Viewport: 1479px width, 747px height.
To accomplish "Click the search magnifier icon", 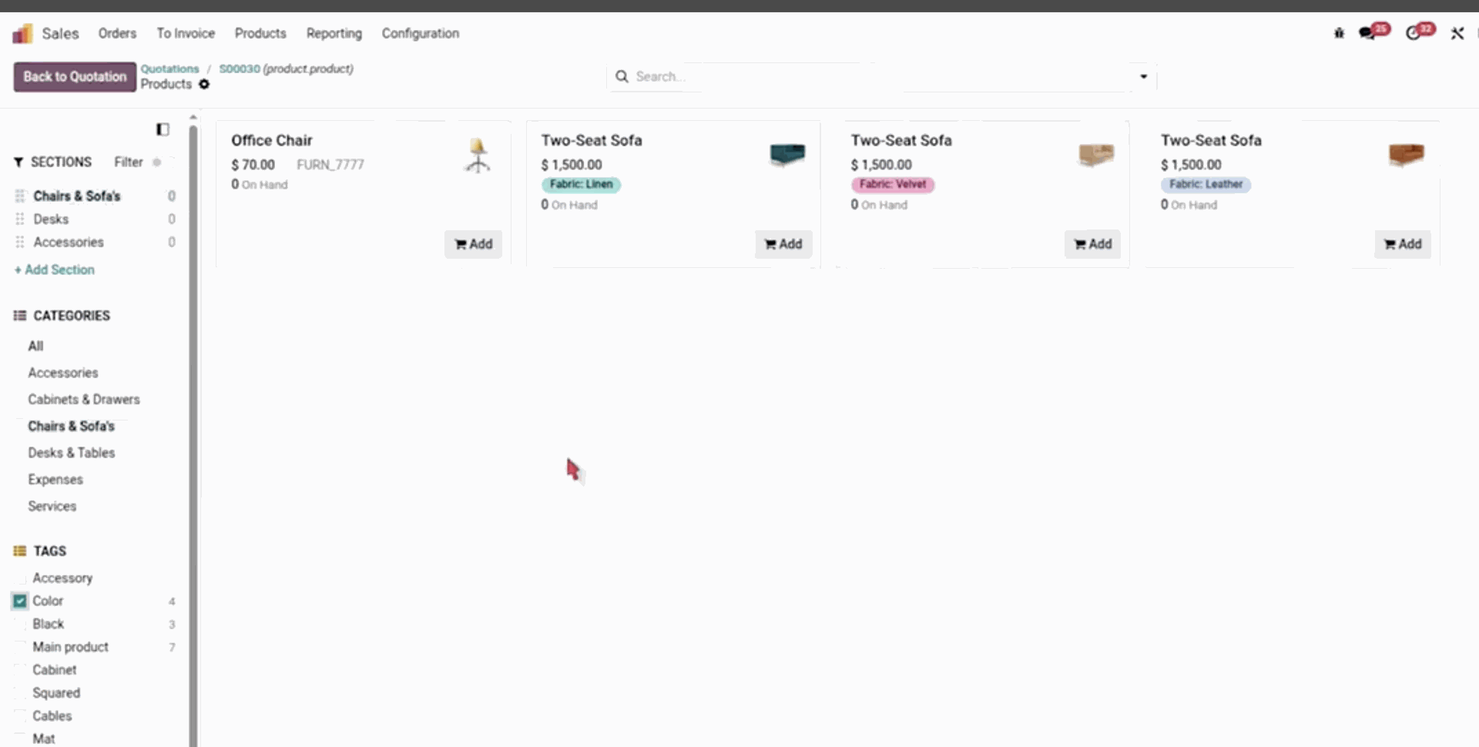I will (622, 76).
